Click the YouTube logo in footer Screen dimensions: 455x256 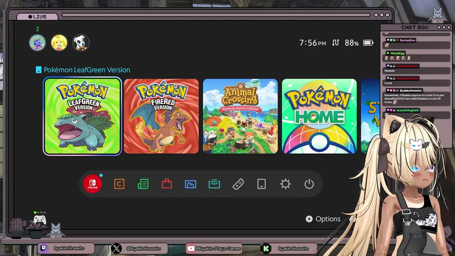click(x=191, y=249)
